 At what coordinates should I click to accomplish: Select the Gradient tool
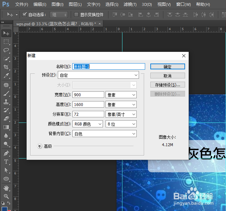click(x=6, y=127)
